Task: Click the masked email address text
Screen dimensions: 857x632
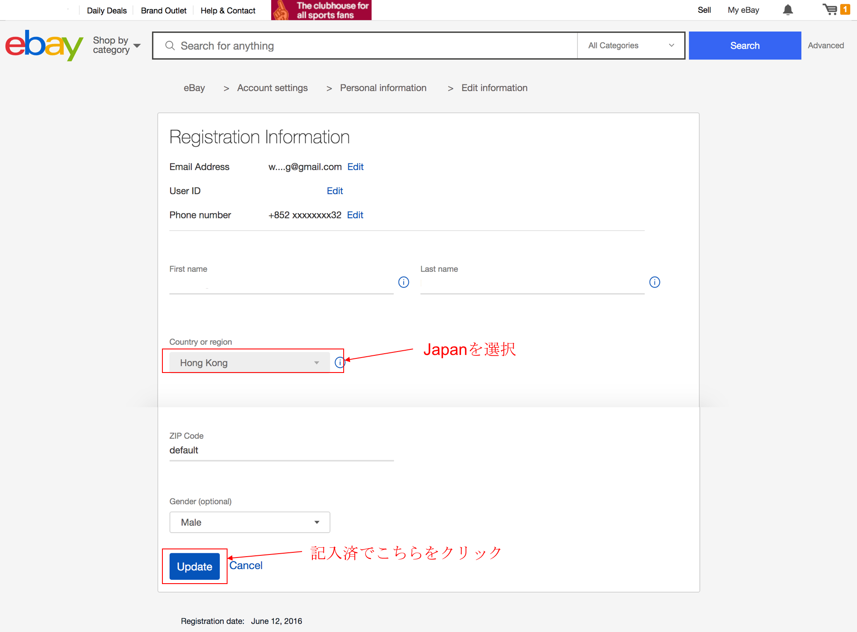Action: [x=305, y=167]
